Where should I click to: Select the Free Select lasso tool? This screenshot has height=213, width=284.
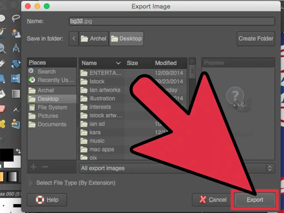tap(16, 18)
